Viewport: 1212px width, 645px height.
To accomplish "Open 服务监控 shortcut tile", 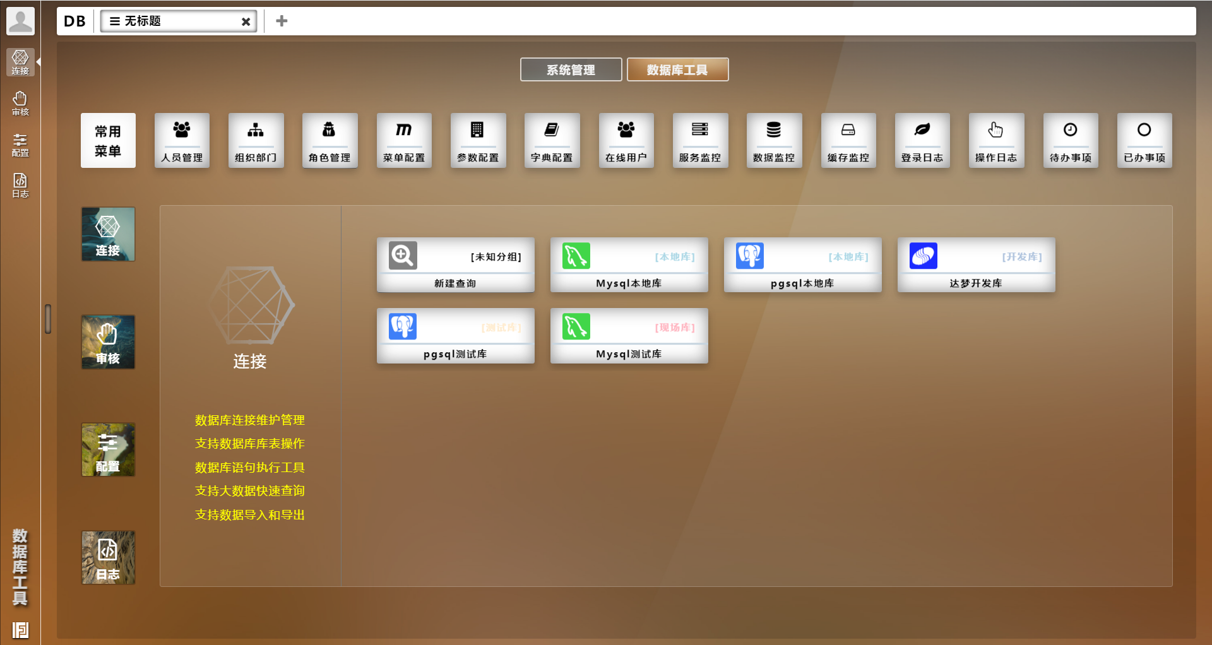I will [x=700, y=140].
